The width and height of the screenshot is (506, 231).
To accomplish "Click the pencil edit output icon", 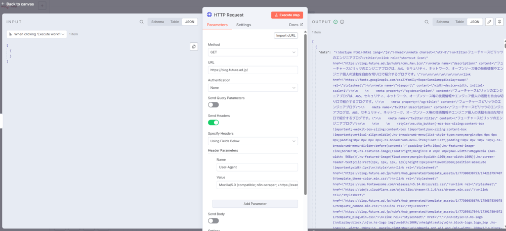I will pos(489,22).
